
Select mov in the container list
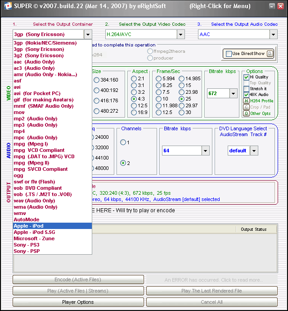[53, 113]
